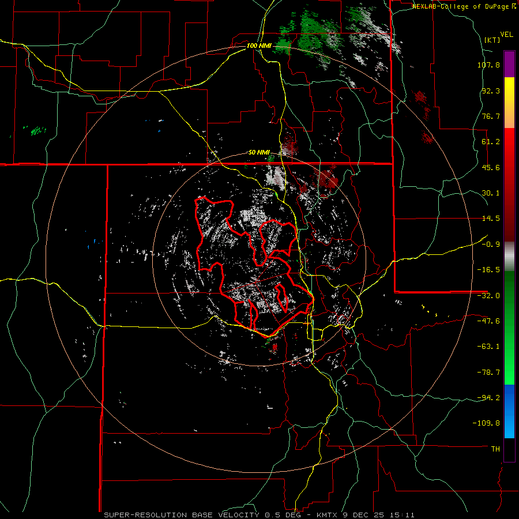Click the -16.5 velocity scale value

point(488,270)
